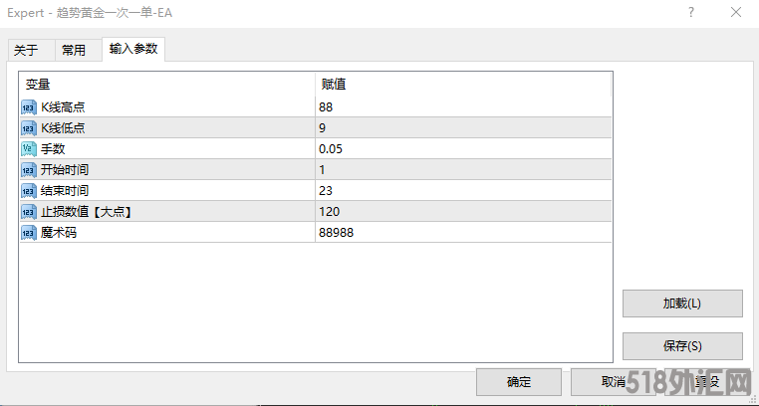Click the 保存(S) button
The height and width of the screenshot is (406, 759).
point(682,346)
